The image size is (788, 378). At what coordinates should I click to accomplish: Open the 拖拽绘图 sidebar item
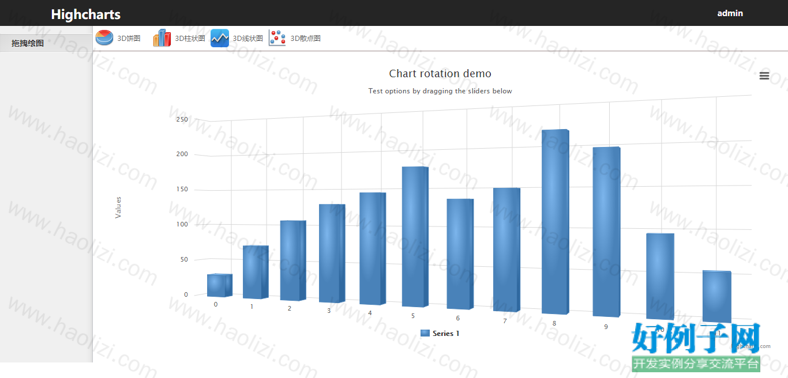point(46,43)
